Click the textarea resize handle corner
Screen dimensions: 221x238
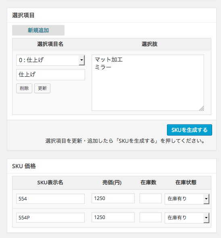point(202,109)
